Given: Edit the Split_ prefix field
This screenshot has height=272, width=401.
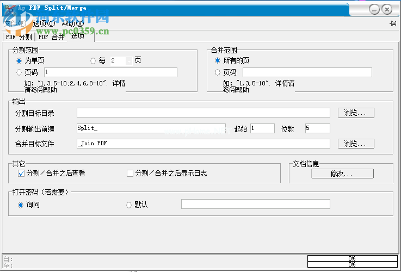Looking at the screenshot, I should pos(151,128).
